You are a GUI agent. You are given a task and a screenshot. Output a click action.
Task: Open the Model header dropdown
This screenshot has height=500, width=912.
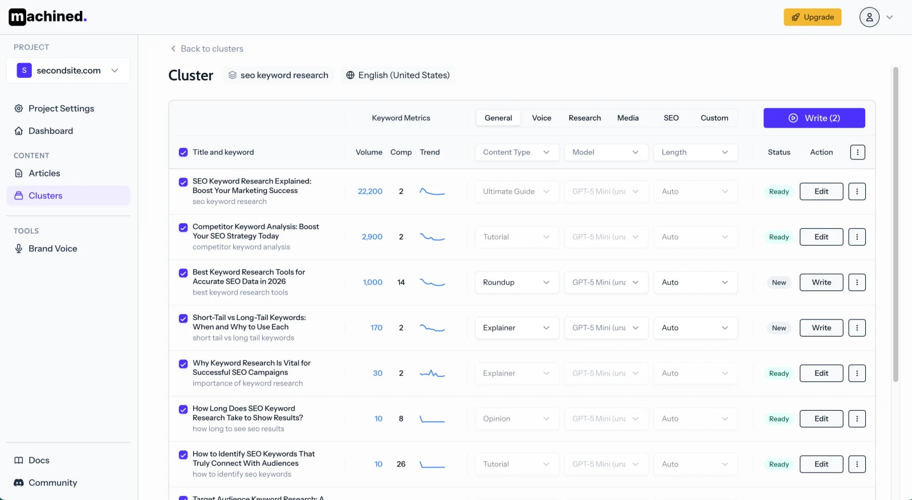tap(606, 152)
